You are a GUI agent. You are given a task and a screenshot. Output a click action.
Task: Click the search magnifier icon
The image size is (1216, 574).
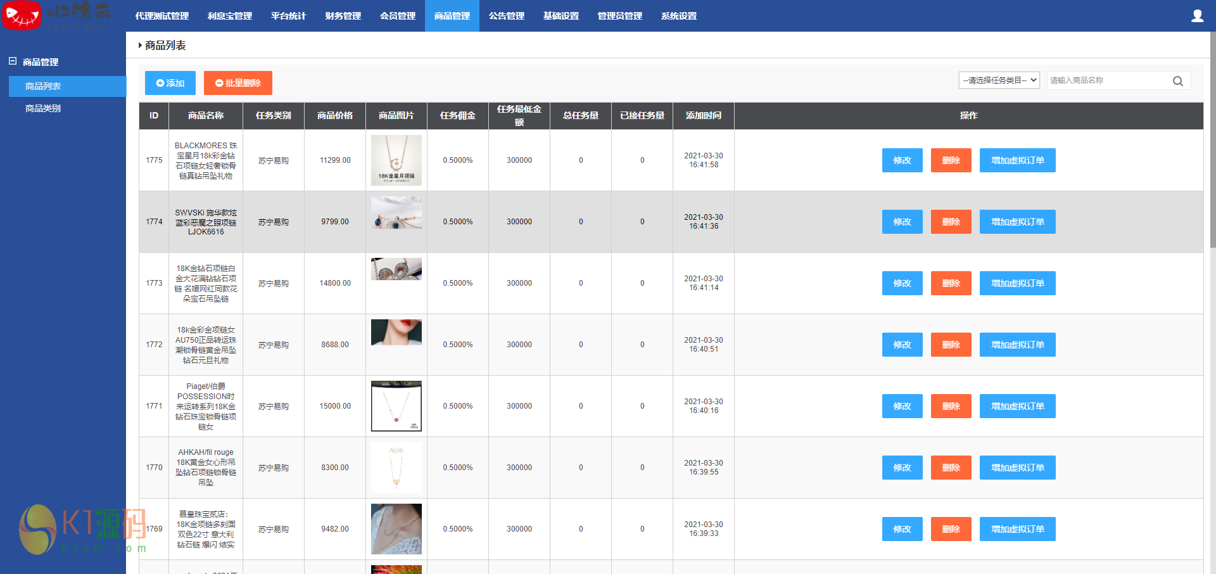pyautogui.click(x=1177, y=81)
